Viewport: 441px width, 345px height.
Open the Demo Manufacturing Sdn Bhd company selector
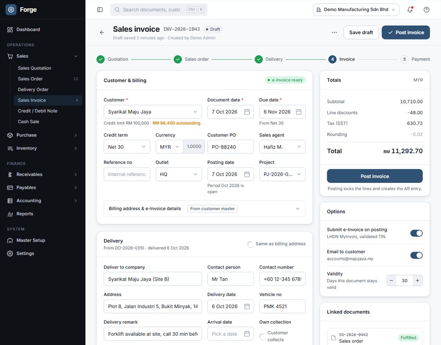pos(356,10)
